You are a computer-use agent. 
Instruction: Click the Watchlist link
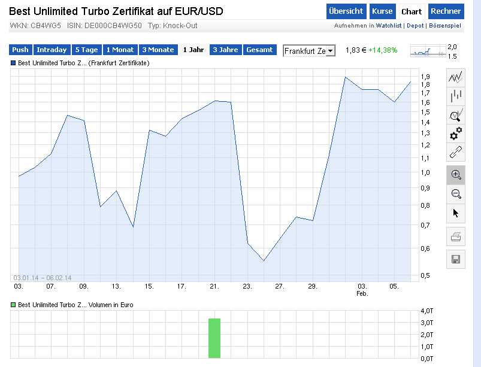(389, 26)
